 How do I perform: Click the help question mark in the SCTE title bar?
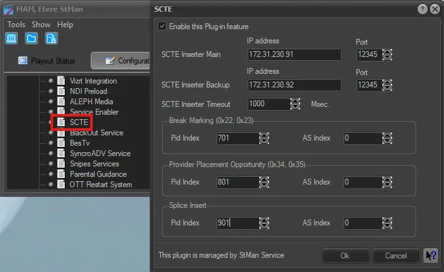[422, 9]
